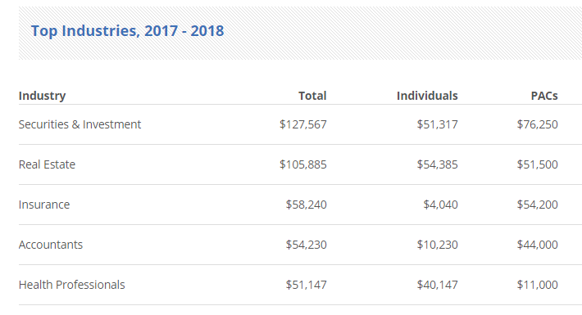Sort by the Industry column header
This screenshot has width=582, height=315.
pyautogui.click(x=43, y=96)
